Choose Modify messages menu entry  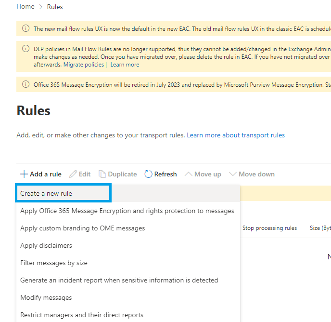point(46,297)
